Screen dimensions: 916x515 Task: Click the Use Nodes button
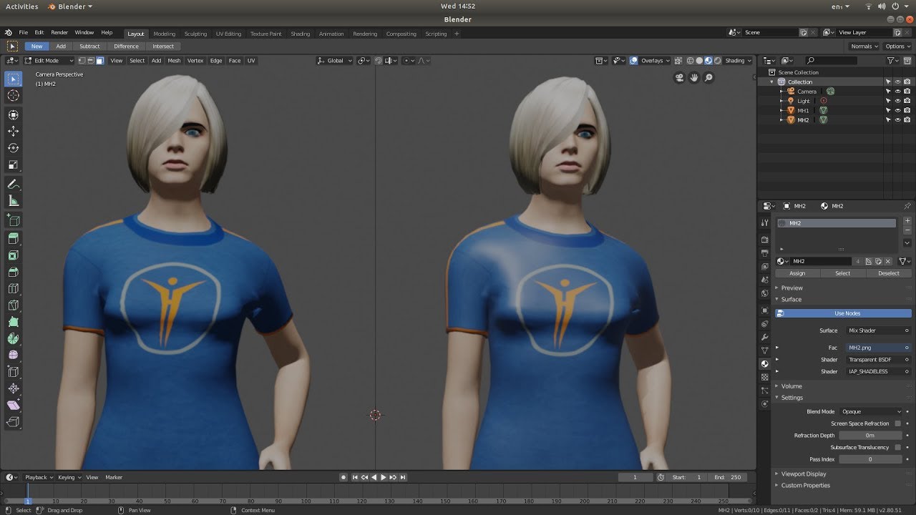tap(844, 313)
